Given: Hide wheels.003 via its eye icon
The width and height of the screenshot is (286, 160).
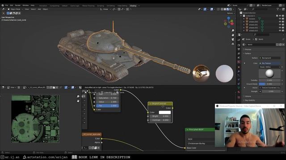Looking at the screenshot, I should point(280,31).
